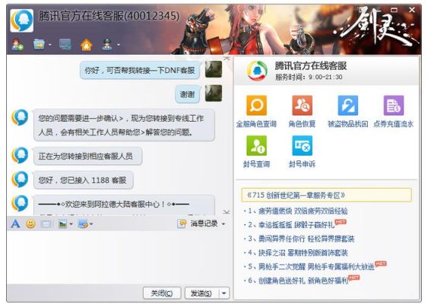Click the customer service avatar in title bar
The width and height of the screenshot is (434, 304).
point(22,21)
